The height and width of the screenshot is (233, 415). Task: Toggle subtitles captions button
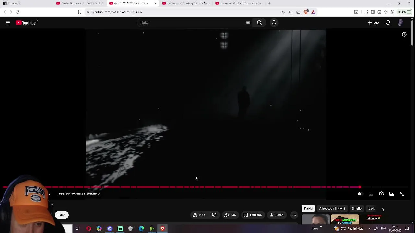click(371, 194)
